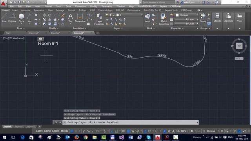Screen dimensions: 251x141
Task: Select the Circle tool
Action: pyautogui.click(x=21, y=18)
